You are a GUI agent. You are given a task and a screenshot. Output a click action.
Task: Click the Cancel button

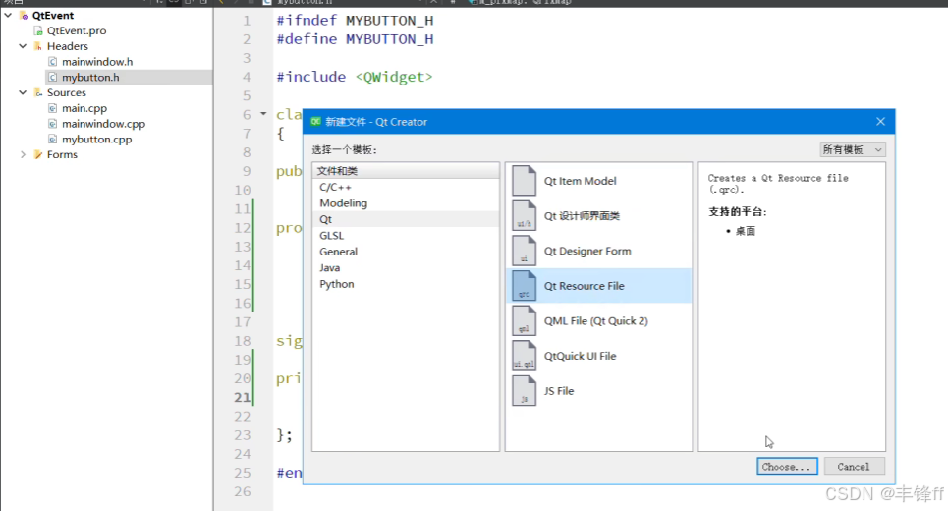click(854, 466)
